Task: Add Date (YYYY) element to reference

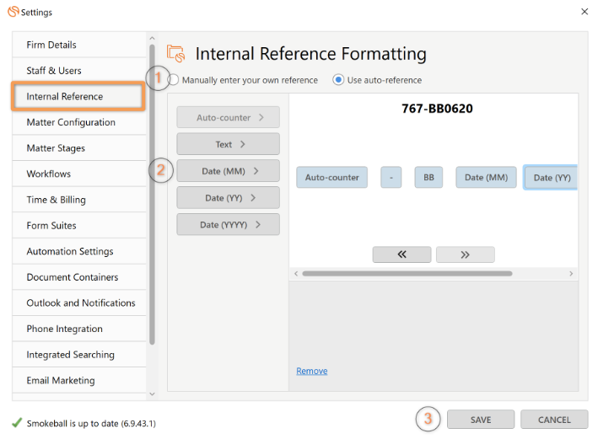Action: (x=228, y=224)
